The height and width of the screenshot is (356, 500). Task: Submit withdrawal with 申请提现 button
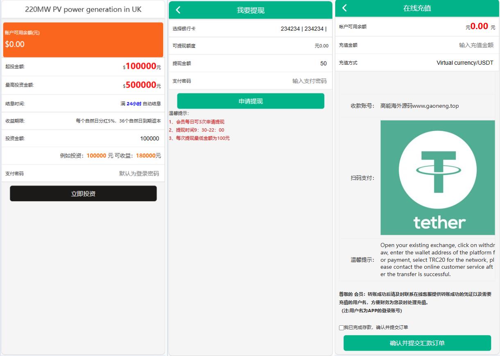coord(250,101)
